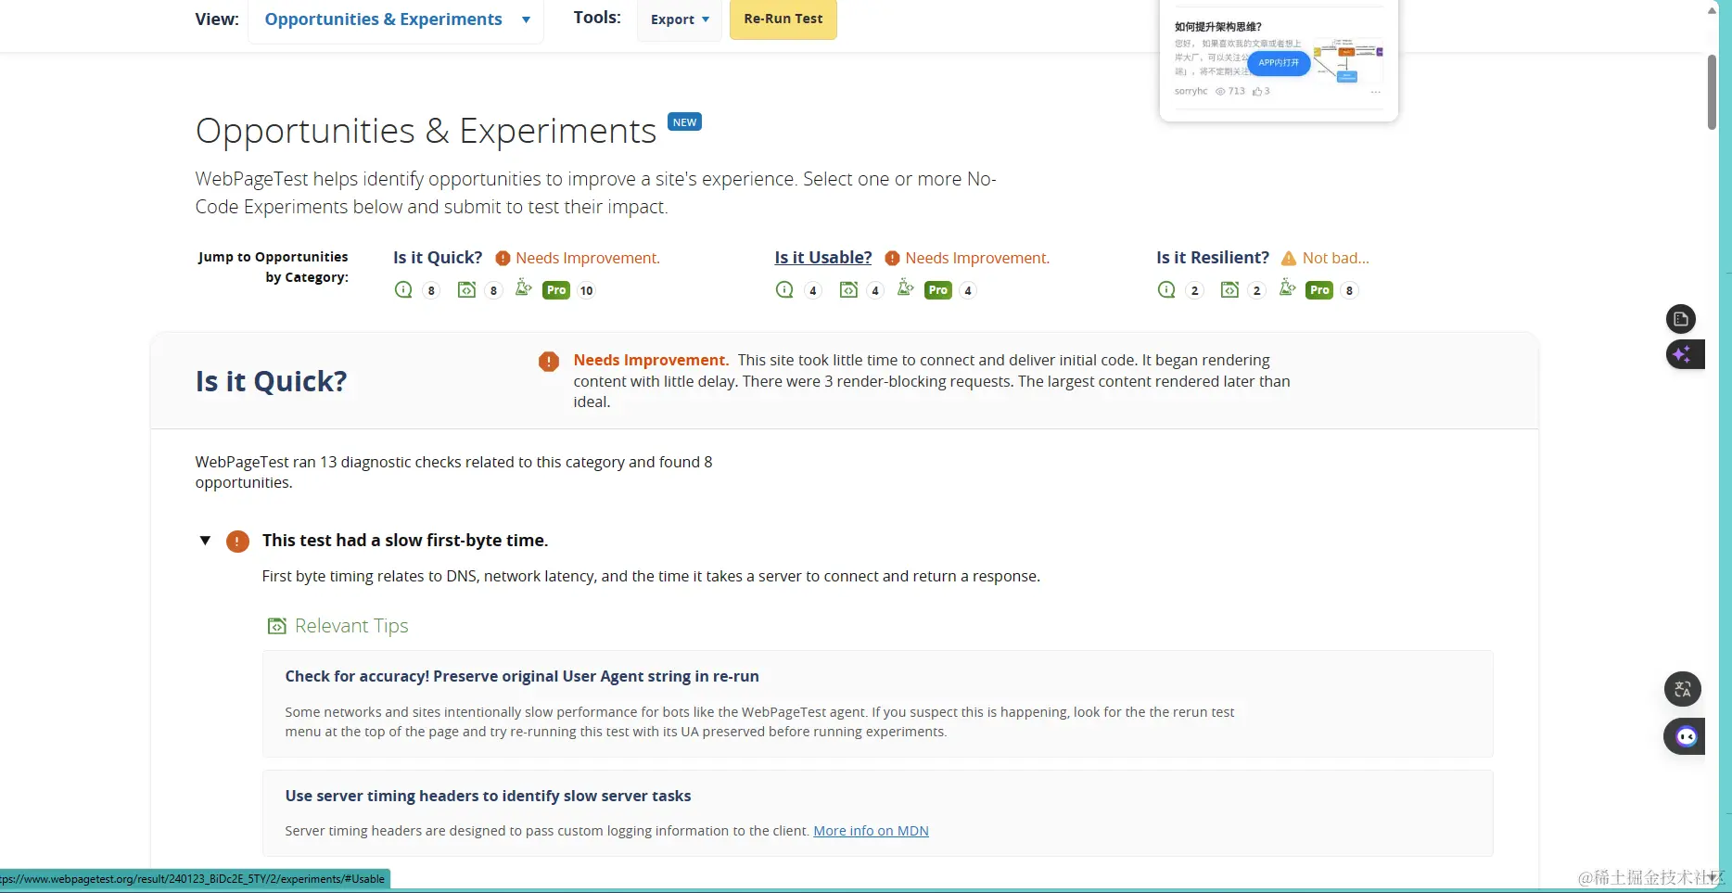This screenshot has height=893, width=1732.
Task: Click the translate icon on the right sidebar
Action: pos(1683,689)
